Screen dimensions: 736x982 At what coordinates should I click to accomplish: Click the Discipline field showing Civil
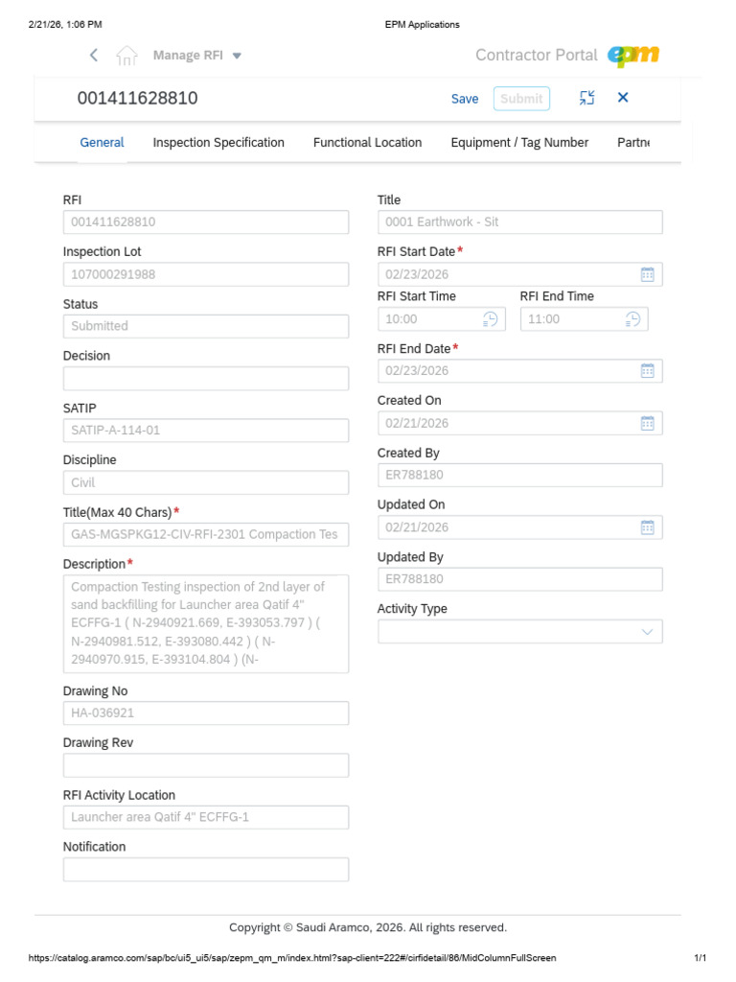pos(206,483)
